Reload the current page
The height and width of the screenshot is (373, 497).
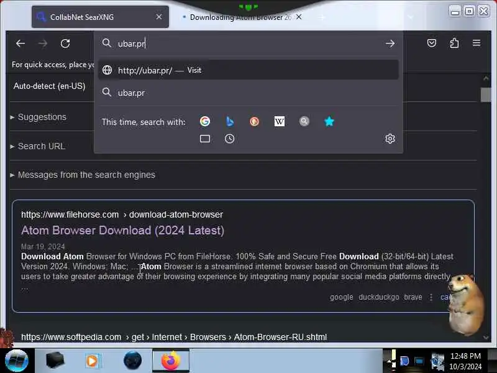click(x=65, y=44)
